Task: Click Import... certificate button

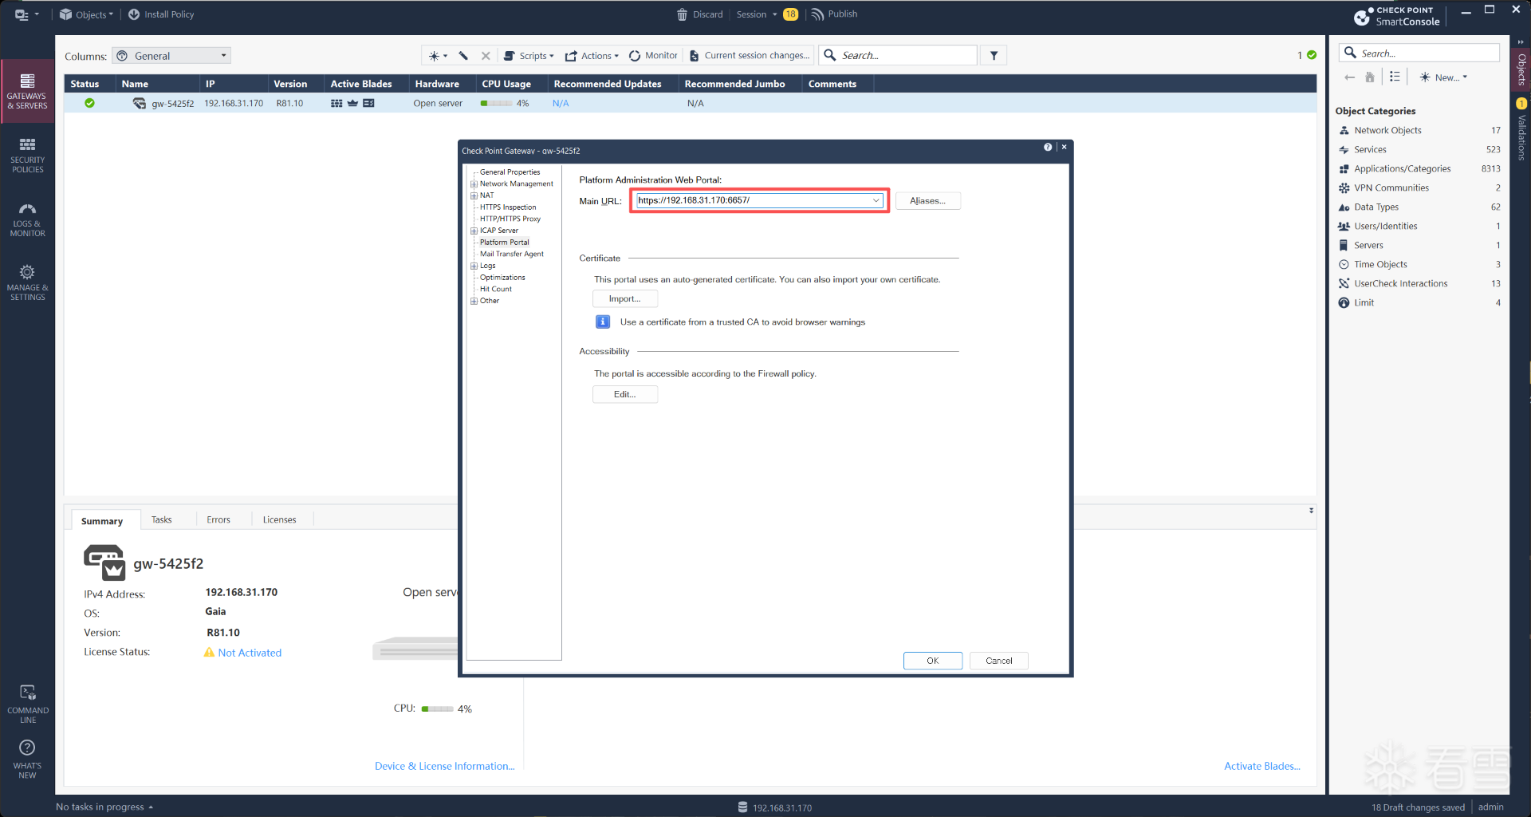Action: click(625, 299)
